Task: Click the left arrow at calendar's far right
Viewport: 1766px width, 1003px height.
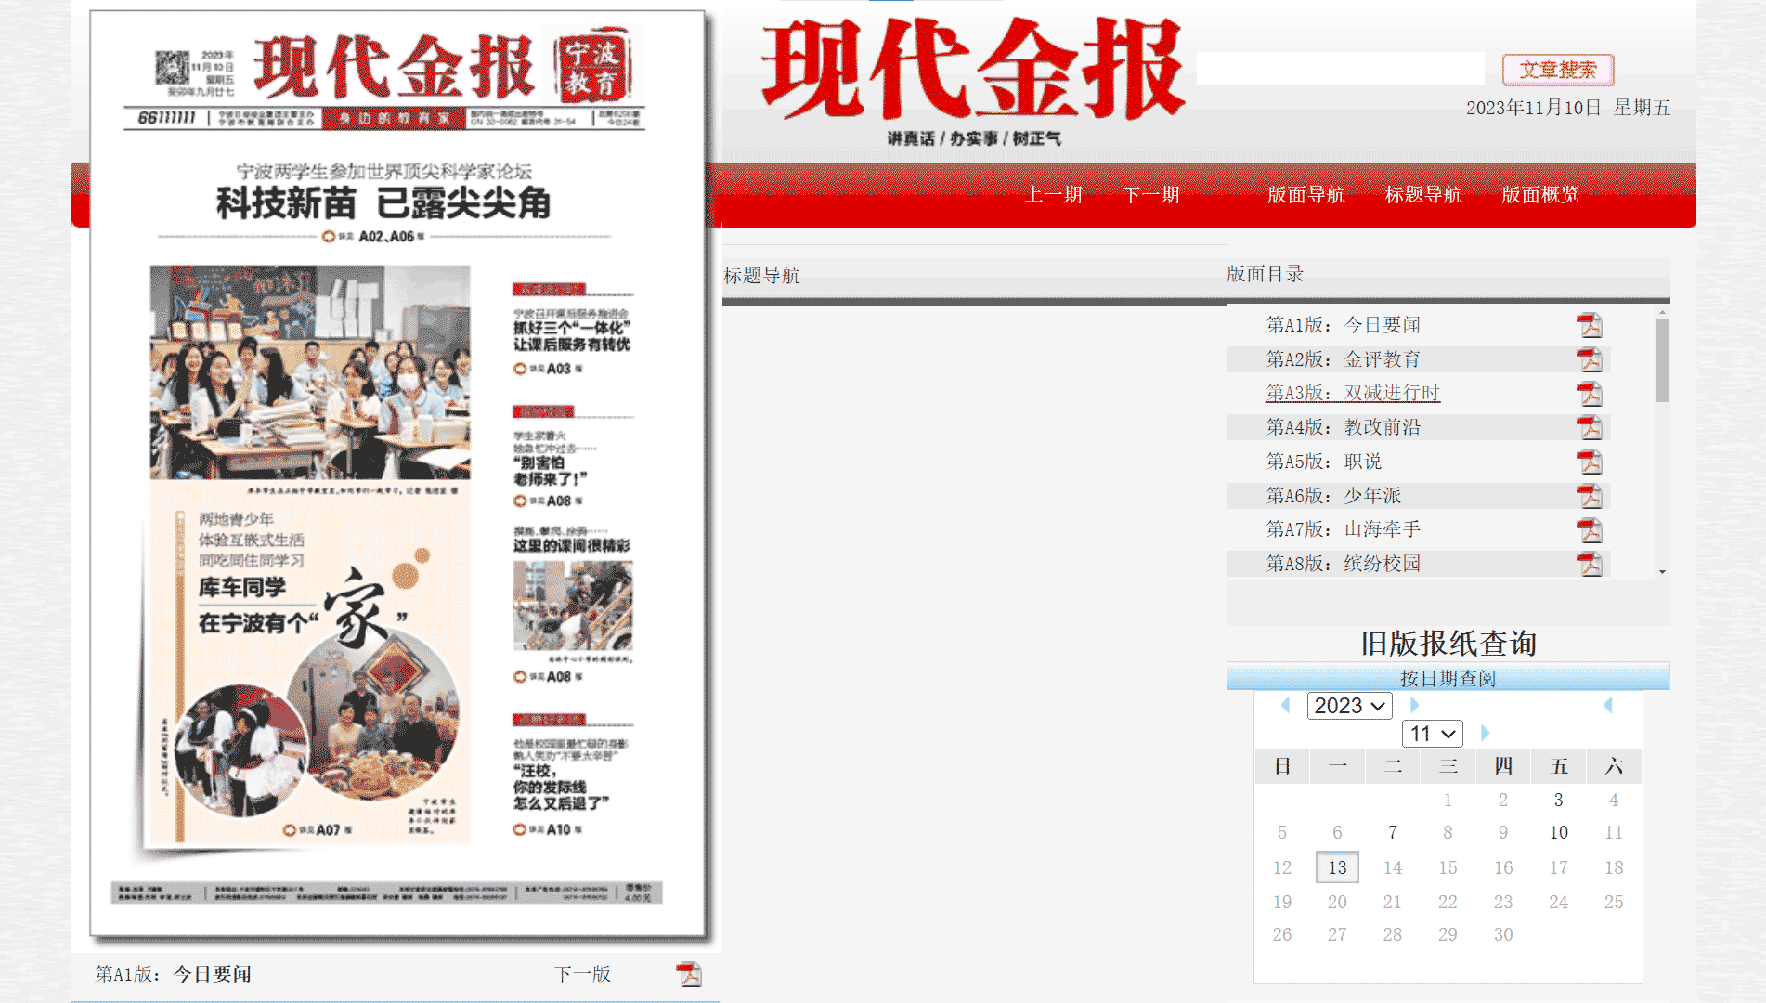Action: click(x=1608, y=705)
